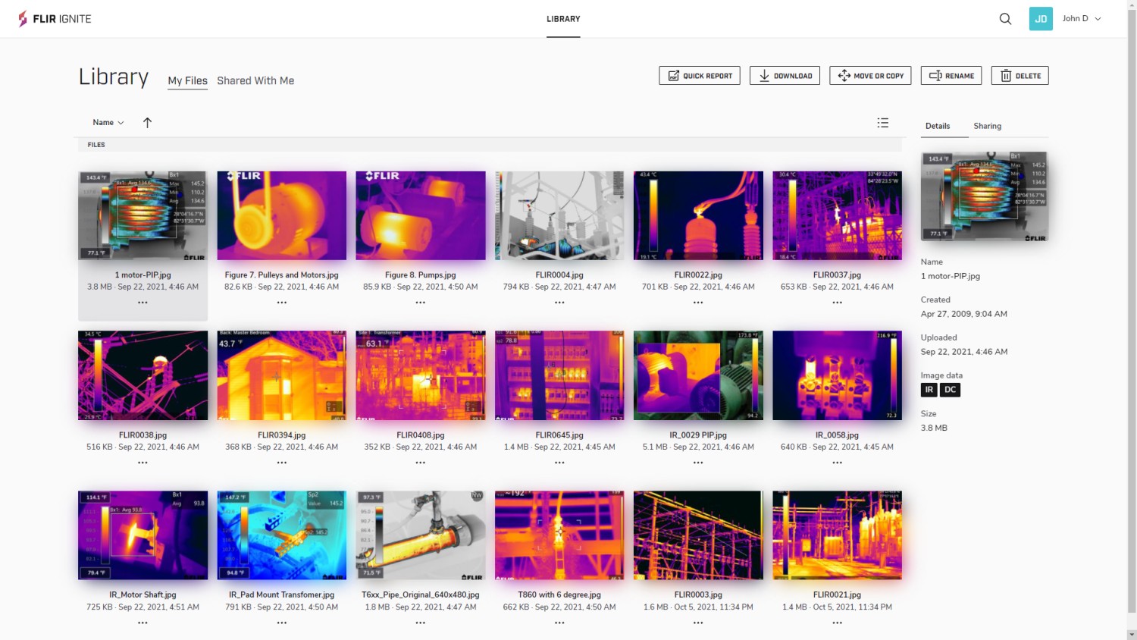
Task: Click the Rename button
Action: coord(951,76)
